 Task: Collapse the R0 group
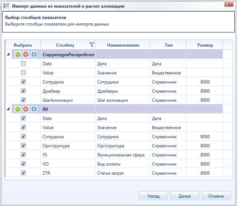click(x=8, y=109)
